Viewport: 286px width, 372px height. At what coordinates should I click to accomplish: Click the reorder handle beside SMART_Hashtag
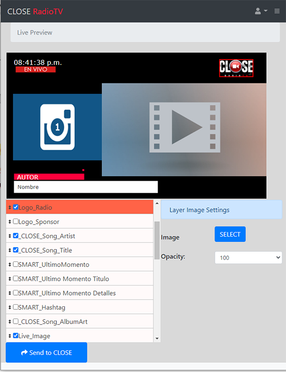10,307
